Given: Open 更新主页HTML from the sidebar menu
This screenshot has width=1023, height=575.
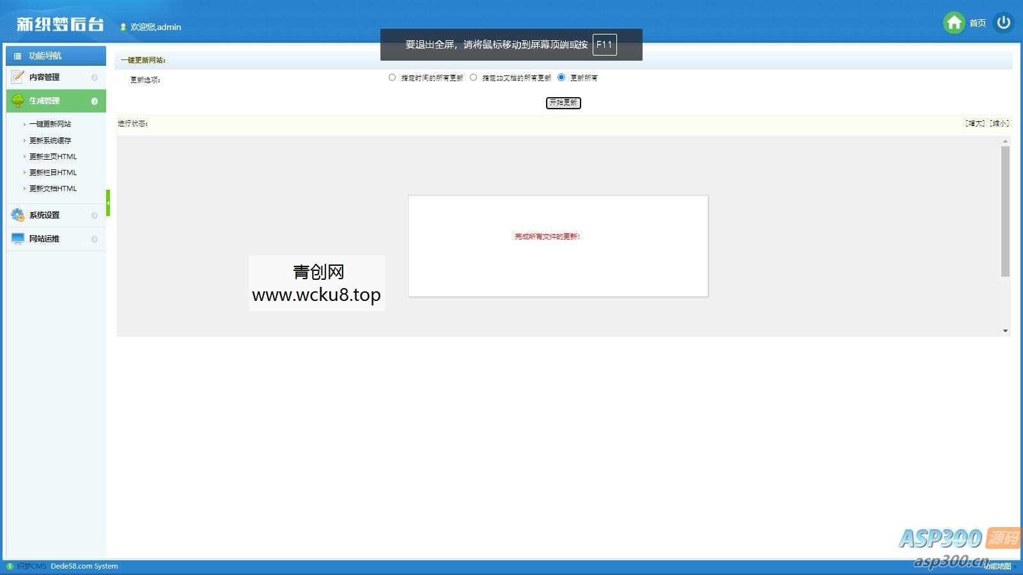Looking at the screenshot, I should (x=53, y=156).
